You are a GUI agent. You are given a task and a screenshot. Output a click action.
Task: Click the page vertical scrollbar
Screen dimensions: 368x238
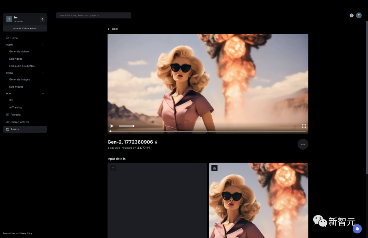(x=367, y=98)
